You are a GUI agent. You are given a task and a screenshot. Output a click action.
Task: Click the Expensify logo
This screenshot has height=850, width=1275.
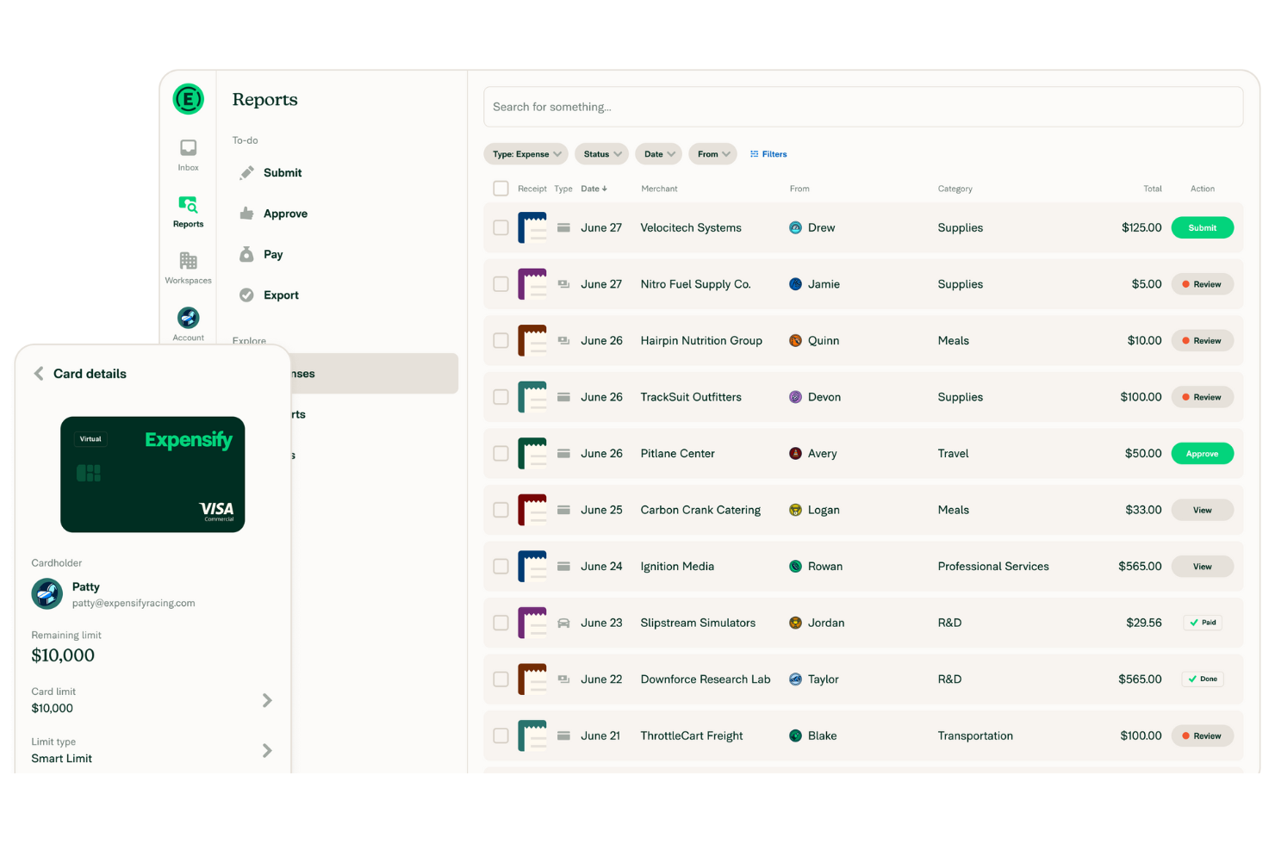point(187,99)
